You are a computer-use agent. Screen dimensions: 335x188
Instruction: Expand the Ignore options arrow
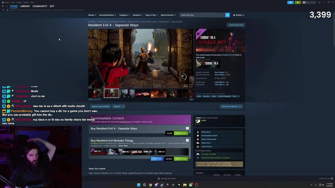(124, 107)
